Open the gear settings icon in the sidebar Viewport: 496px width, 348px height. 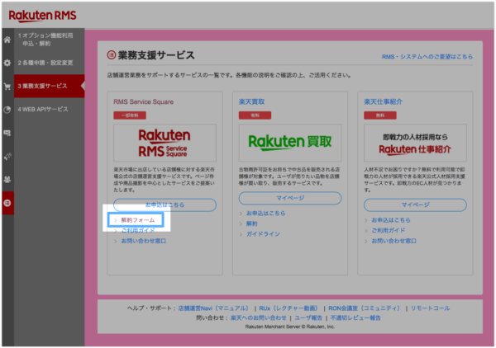click(7, 63)
